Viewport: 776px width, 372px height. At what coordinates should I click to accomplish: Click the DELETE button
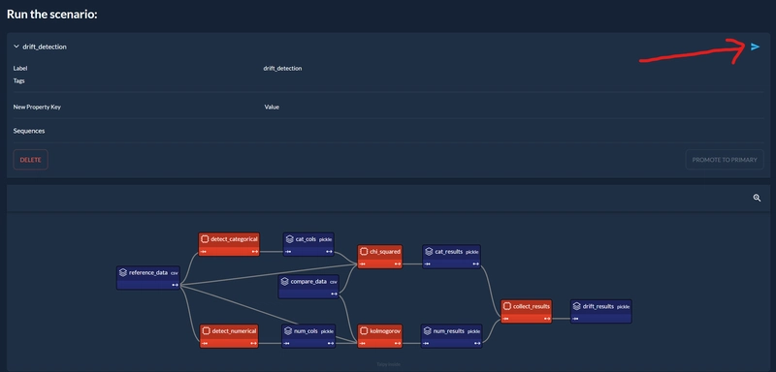[31, 160]
